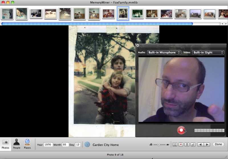The height and width of the screenshot is (159, 228).
Task: Click the fullscreen toggle icon
Action: [x=174, y=144]
